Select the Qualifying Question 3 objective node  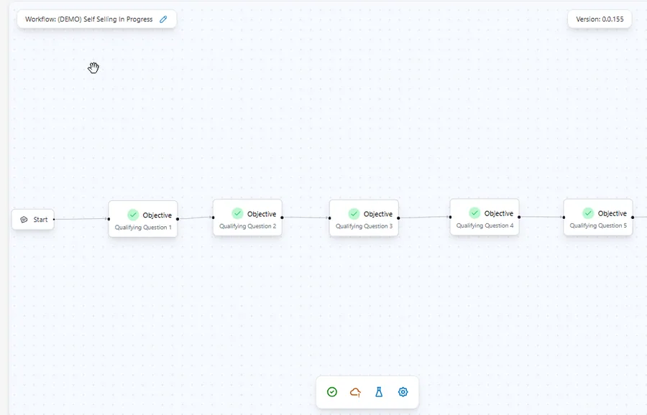364,218
